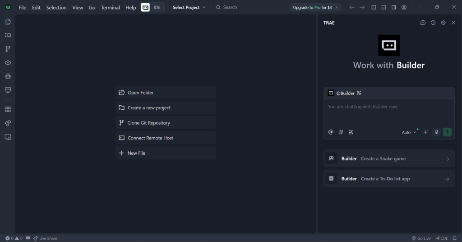Click the new chat icon in TRAE panel
The image size is (462, 242).
pyautogui.click(x=423, y=22)
